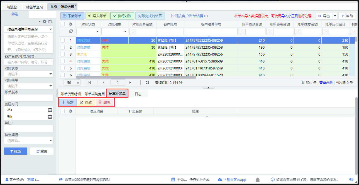Viewport: 359px width, 185px height.
Task: Toggle the sound speaker icon in status bar
Action: (x=351, y=179)
